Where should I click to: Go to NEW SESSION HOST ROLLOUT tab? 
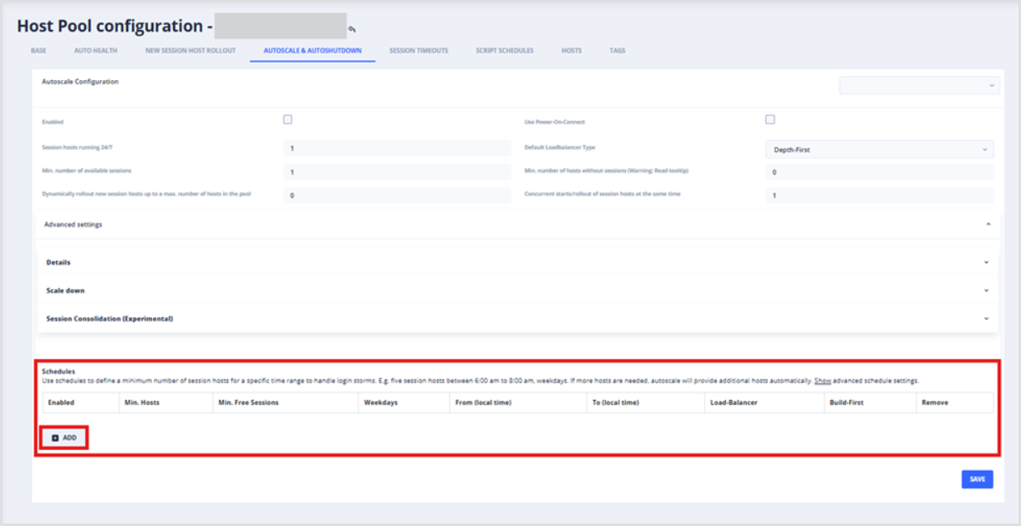click(x=190, y=51)
